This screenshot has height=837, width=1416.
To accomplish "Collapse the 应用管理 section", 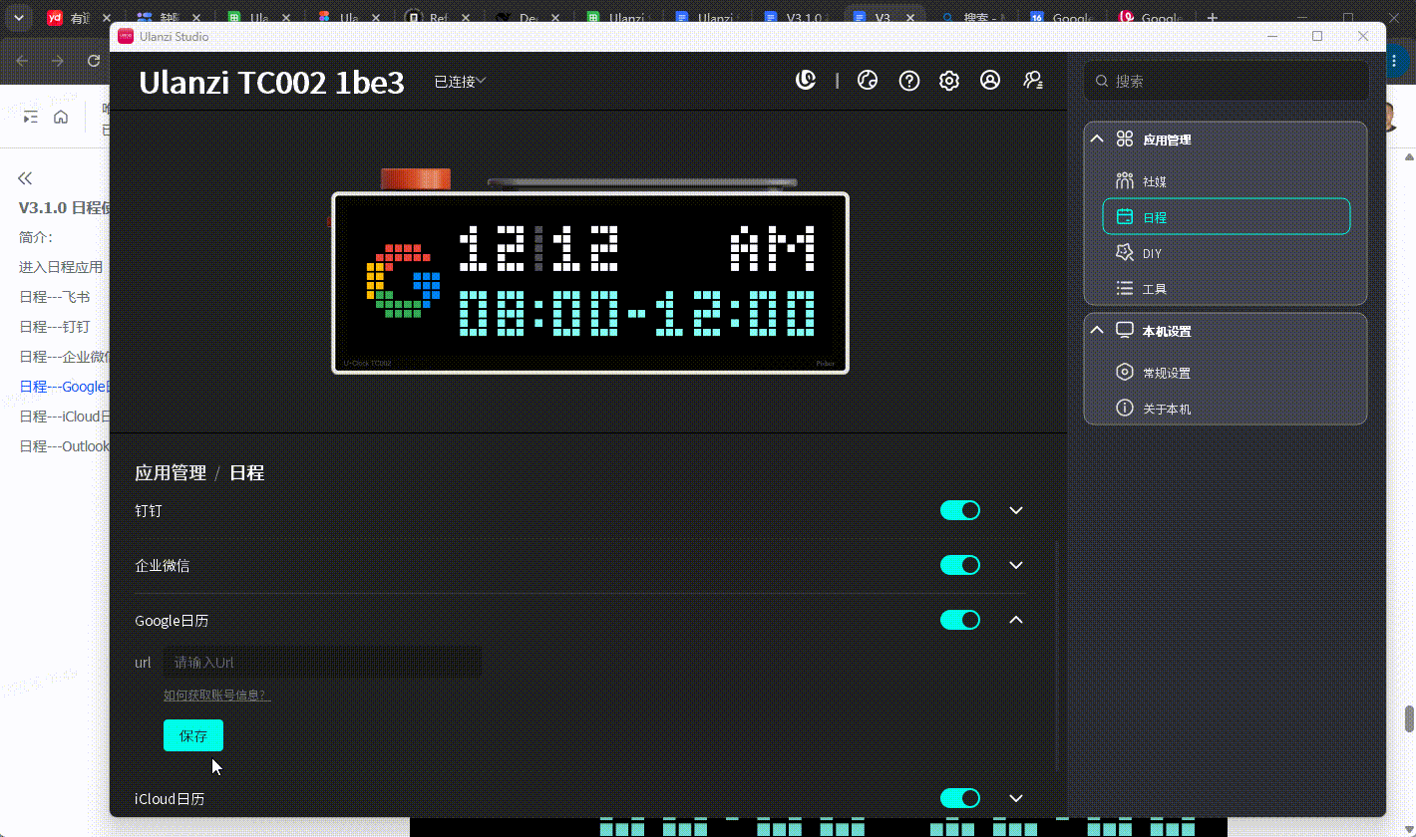I will [x=1097, y=139].
